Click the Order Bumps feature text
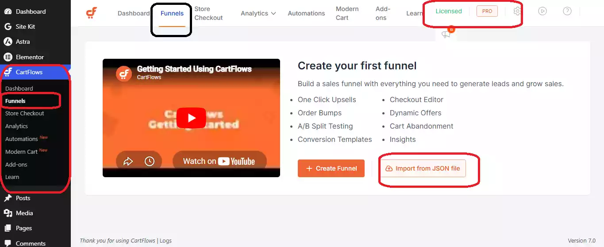The height and width of the screenshot is (247, 604). click(319, 113)
